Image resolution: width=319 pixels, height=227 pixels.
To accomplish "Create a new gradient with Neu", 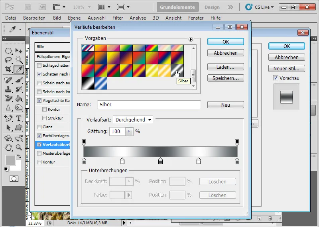I will (x=226, y=105).
